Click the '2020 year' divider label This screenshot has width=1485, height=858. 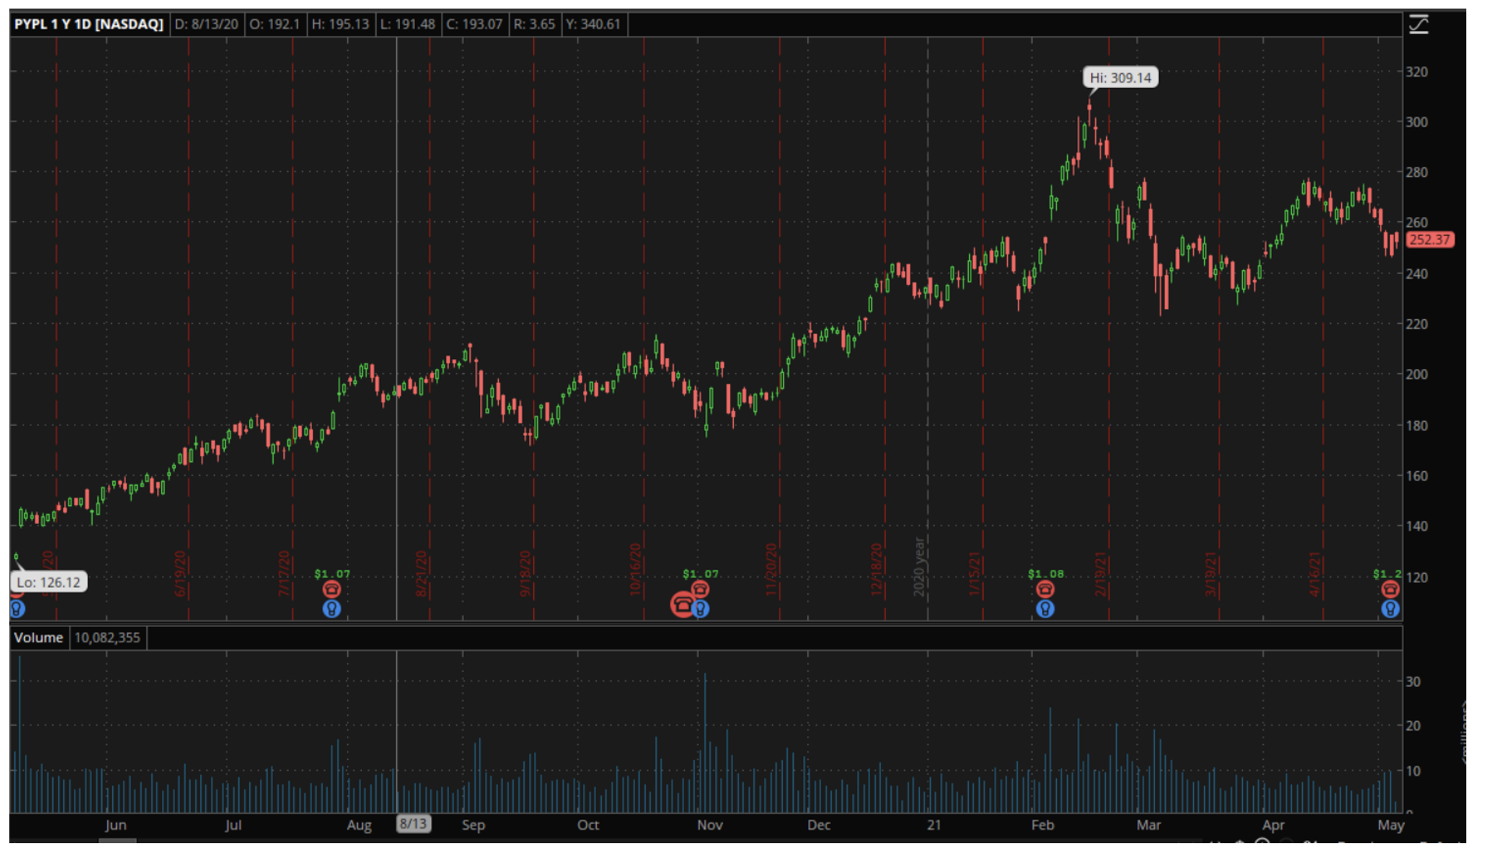[x=919, y=568]
